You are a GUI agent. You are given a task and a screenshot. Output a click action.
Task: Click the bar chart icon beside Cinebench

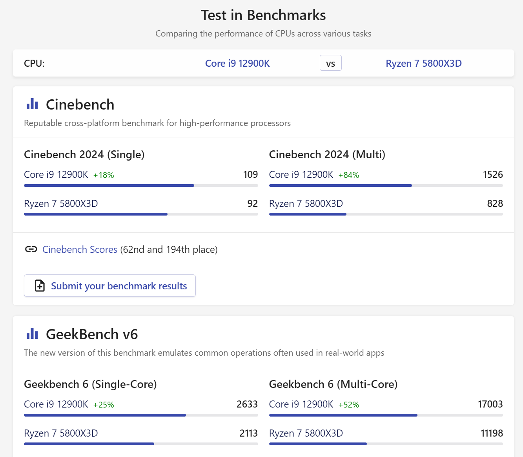pyautogui.click(x=32, y=104)
